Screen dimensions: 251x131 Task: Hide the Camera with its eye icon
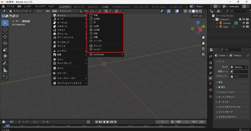pos(244,23)
